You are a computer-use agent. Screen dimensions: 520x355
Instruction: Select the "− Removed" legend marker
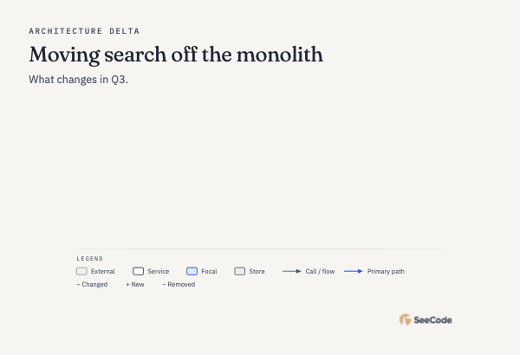point(179,284)
